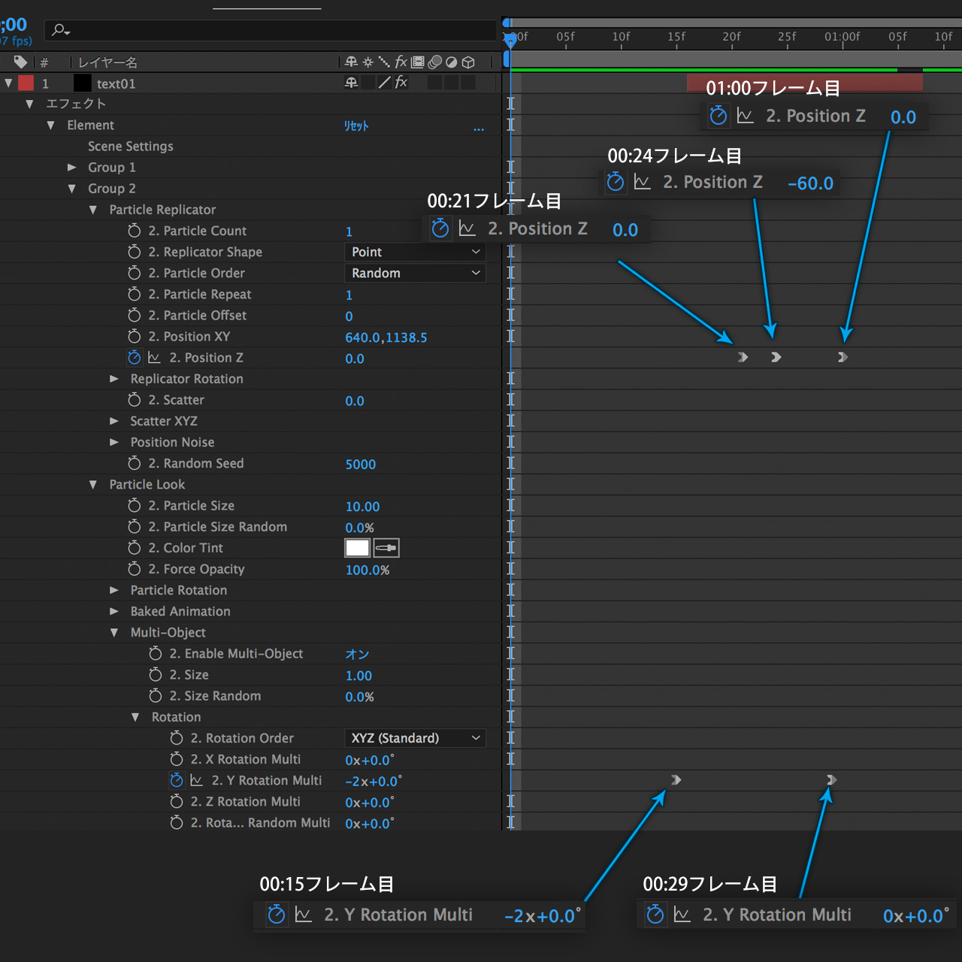Click the Color Tint eyedropper icon

coord(386,548)
